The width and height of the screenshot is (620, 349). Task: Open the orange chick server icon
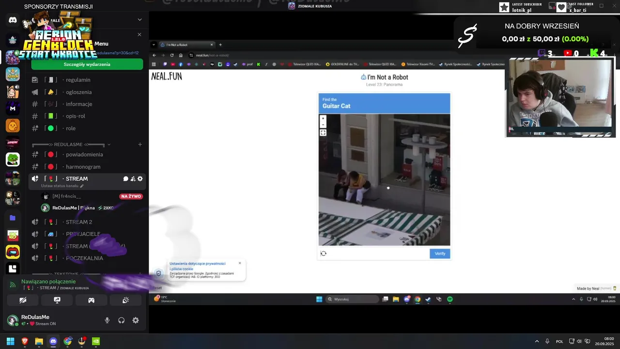(x=13, y=126)
